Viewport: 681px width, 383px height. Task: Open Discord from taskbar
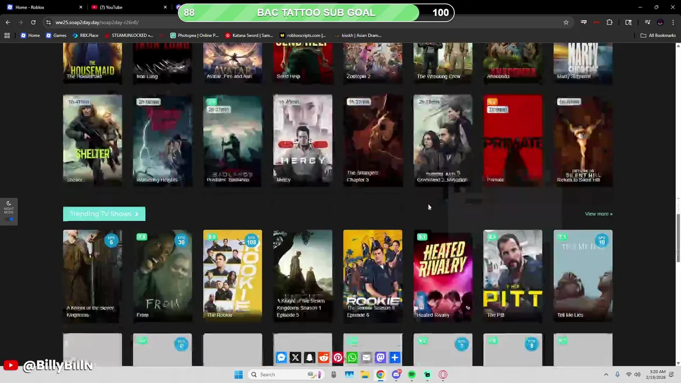click(396, 374)
